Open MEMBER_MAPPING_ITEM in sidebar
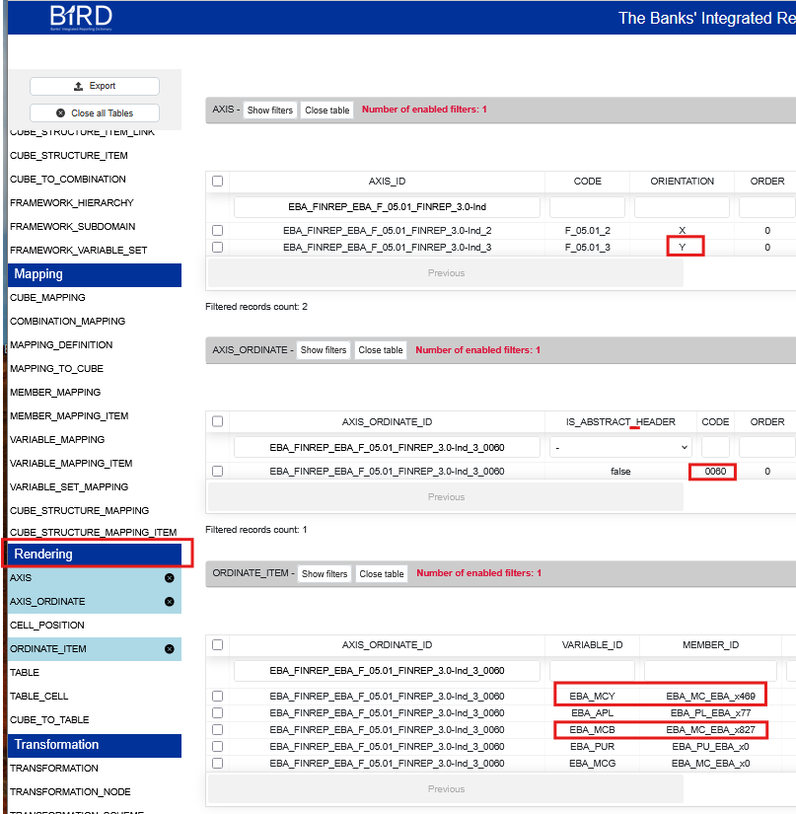 click(69, 415)
